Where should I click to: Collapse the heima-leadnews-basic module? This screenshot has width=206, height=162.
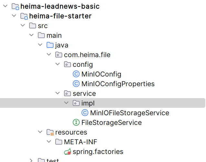point(5,6)
